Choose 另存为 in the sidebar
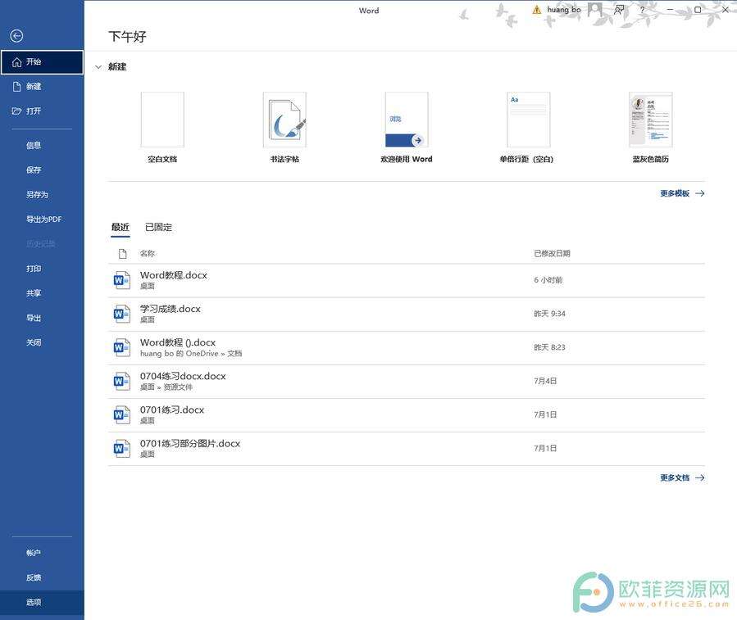Viewport: 737px width, 620px height. tap(37, 194)
